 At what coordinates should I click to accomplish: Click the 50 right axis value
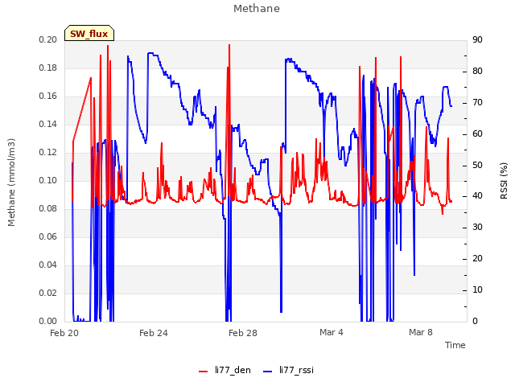point(477,165)
